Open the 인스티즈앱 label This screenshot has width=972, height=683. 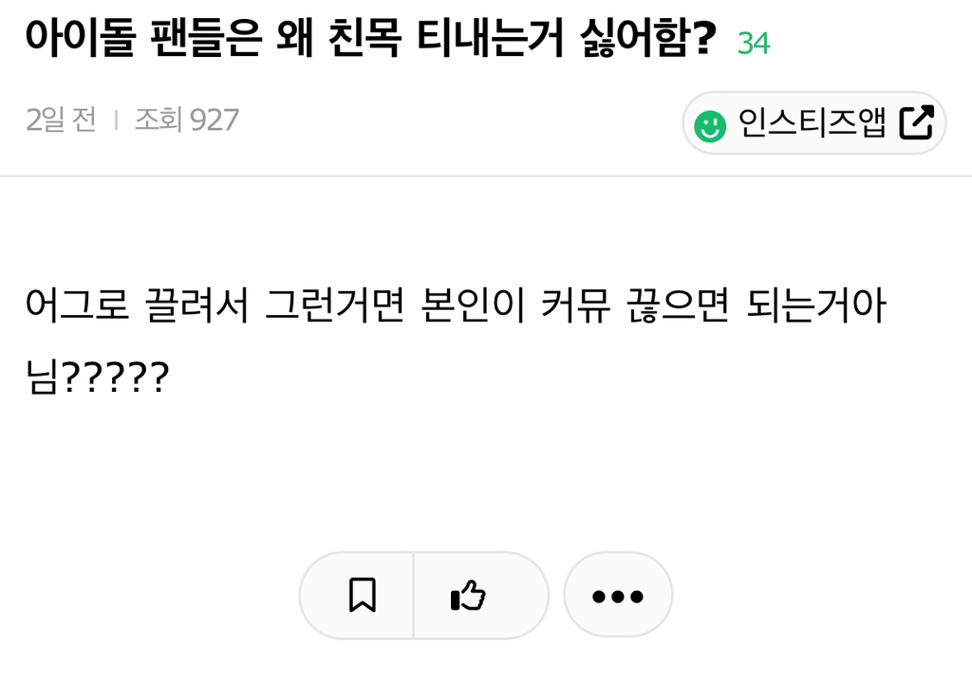pyautogui.click(x=812, y=124)
